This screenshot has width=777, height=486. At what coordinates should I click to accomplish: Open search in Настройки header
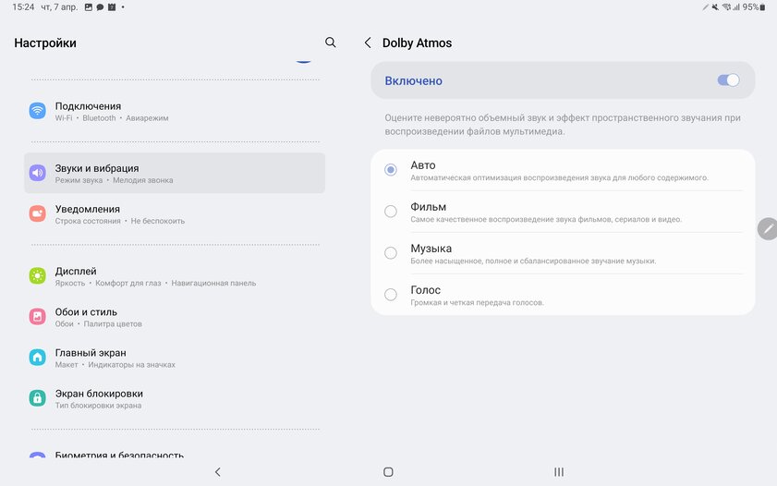click(x=331, y=43)
